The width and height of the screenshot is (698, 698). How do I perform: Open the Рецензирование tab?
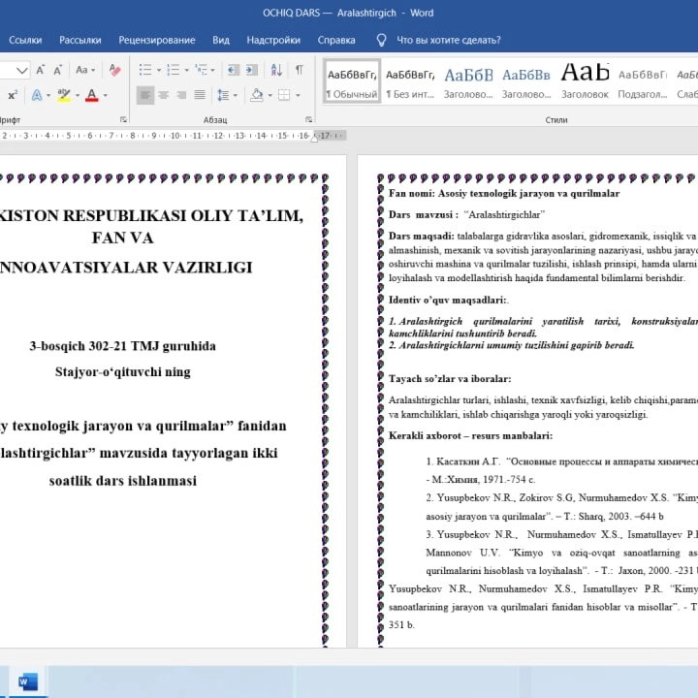(x=156, y=40)
